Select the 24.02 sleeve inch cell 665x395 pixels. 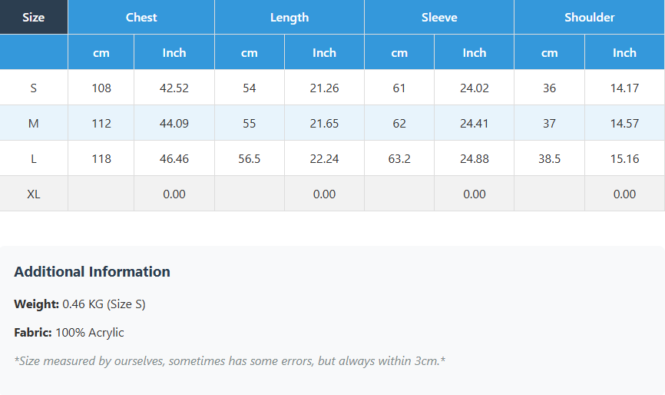475,88
